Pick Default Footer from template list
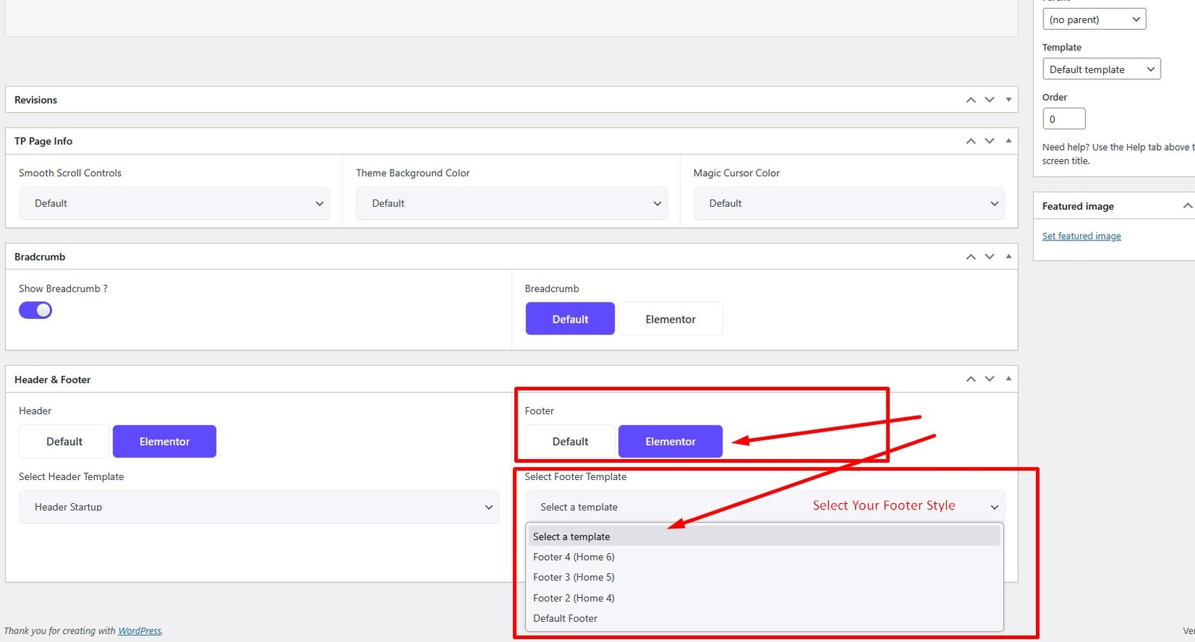 [x=565, y=618]
